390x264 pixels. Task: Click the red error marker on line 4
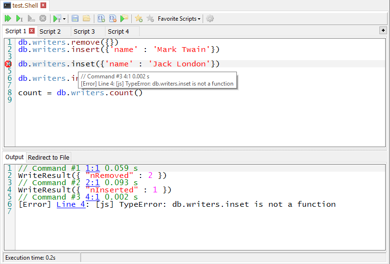9,64
